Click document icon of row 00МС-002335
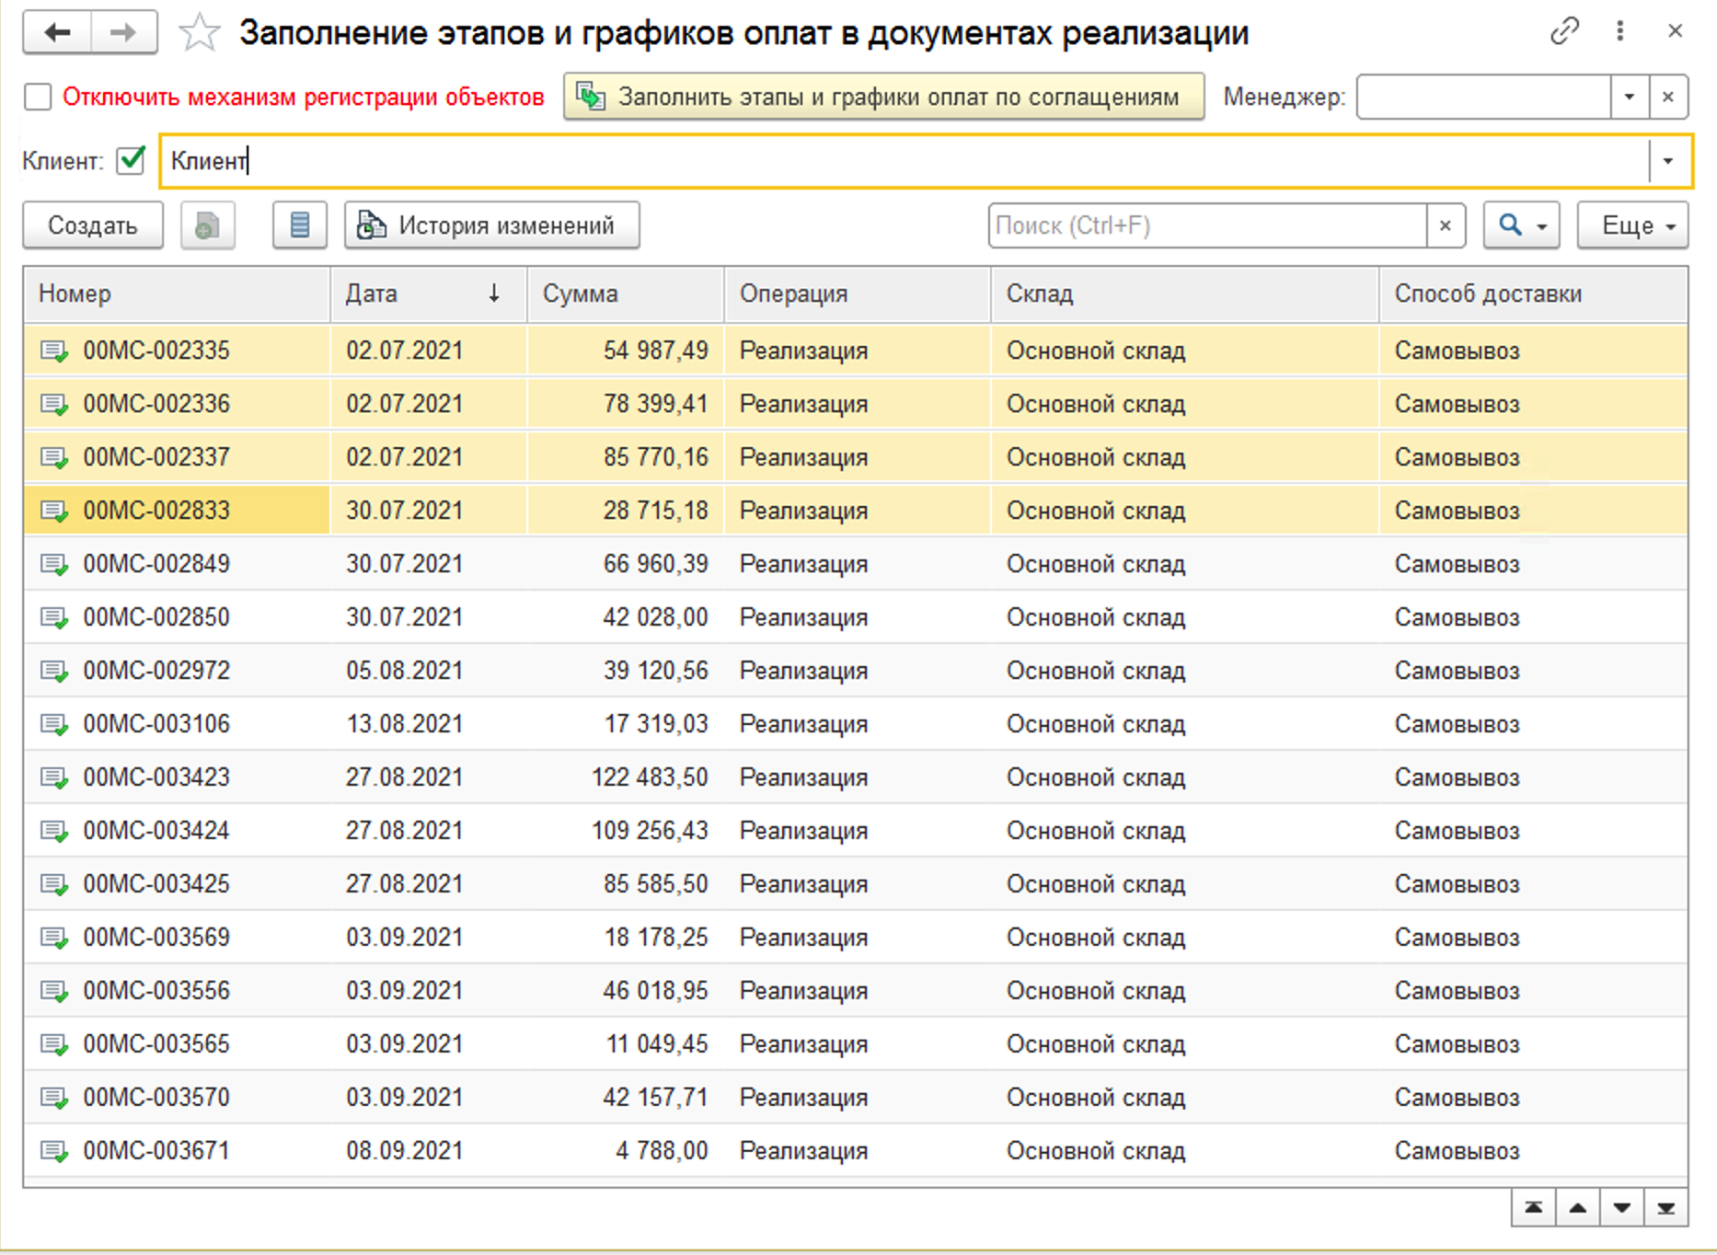The height and width of the screenshot is (1255, 1717). click(54, 351)
